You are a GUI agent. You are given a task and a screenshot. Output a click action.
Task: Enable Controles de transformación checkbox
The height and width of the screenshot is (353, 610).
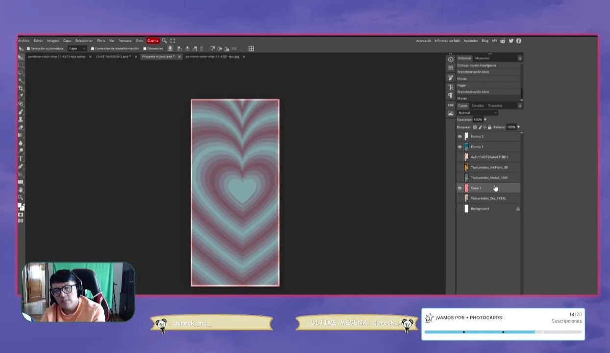click(93, 49)
